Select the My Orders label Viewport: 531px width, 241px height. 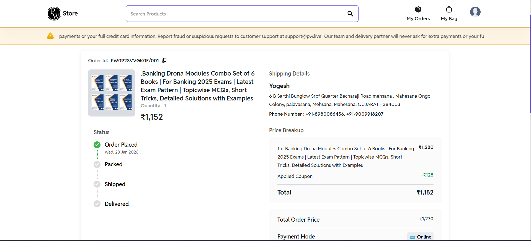[x=418, y=19]
